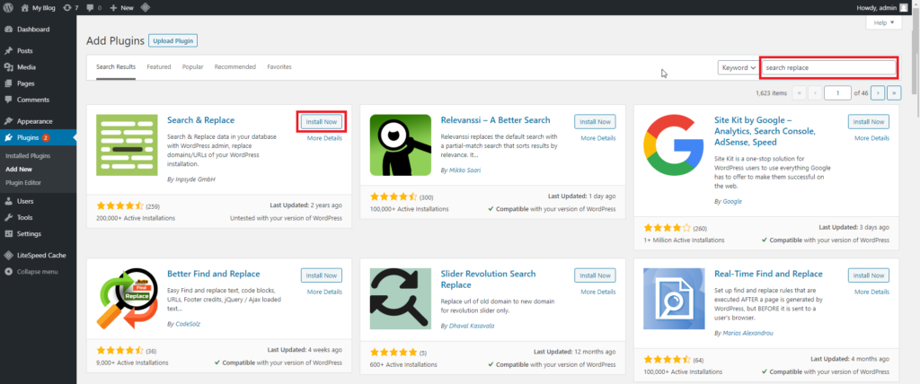The height and width of the screenshot is (384, 920).
Task: Open the Plugin Editor submenu
Action: tap(23, 182)
